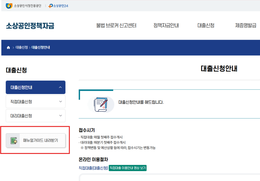Open 불법 브로커 신고센터 menu

(116, 26)
